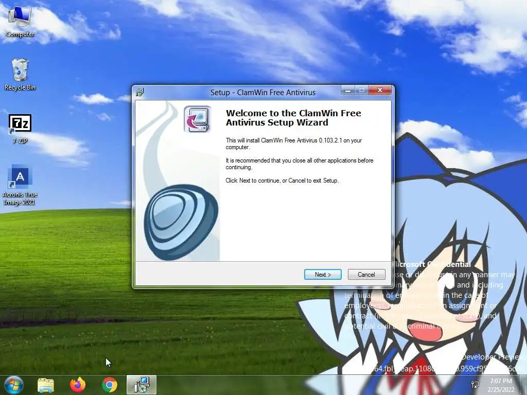The height and width of the screenshot is (395, 527).
Task: Open the clock showing 7:07 PM
Action: (501, 385)
